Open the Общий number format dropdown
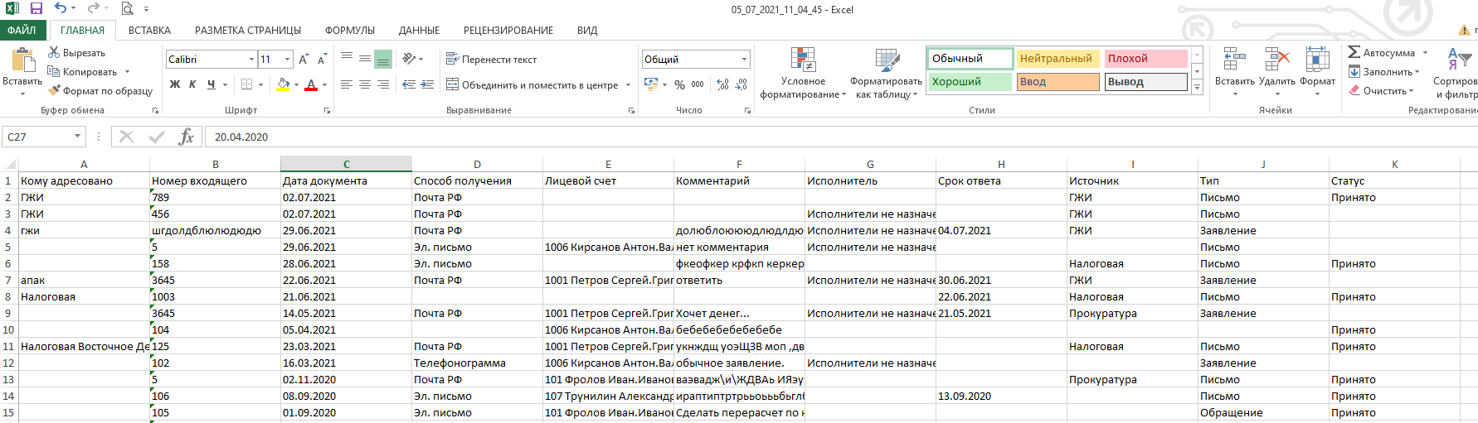Viewport: 1478px width, 423px height. [x=744, y=60]
